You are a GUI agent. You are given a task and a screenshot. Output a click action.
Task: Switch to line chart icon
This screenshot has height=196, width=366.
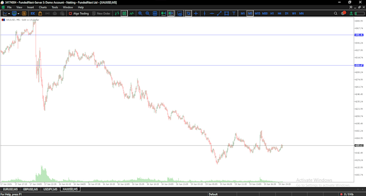tap(132, 13)
